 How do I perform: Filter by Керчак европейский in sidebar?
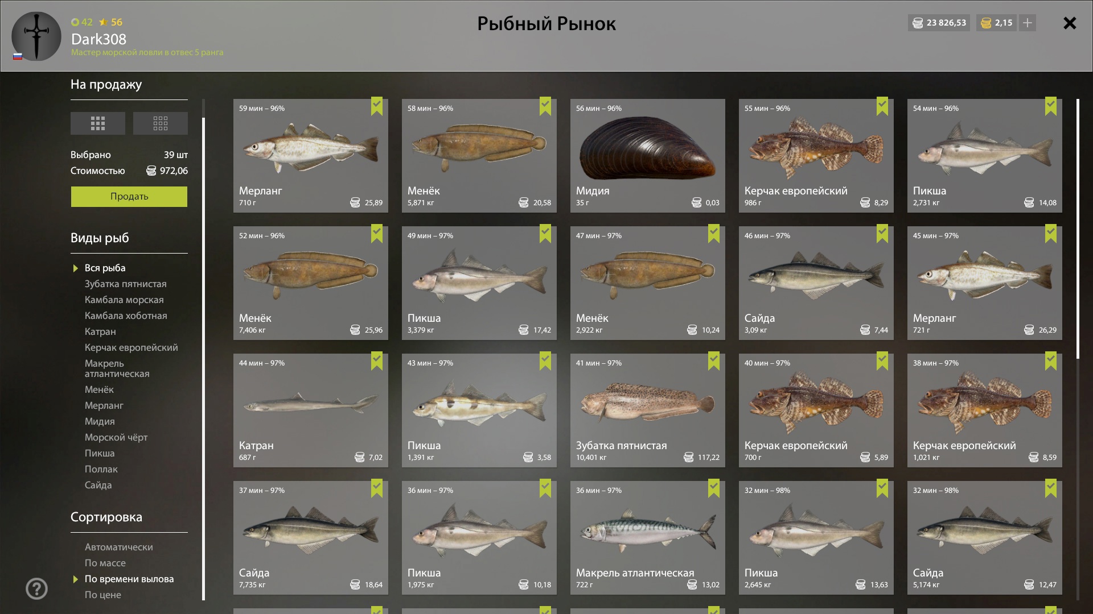point(132,347)
